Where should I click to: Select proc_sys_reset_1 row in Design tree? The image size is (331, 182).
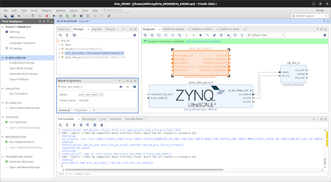[94, 53]
